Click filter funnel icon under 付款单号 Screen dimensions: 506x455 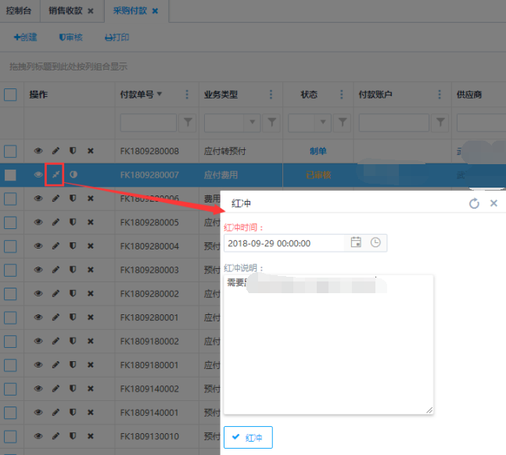pos(188,123)
